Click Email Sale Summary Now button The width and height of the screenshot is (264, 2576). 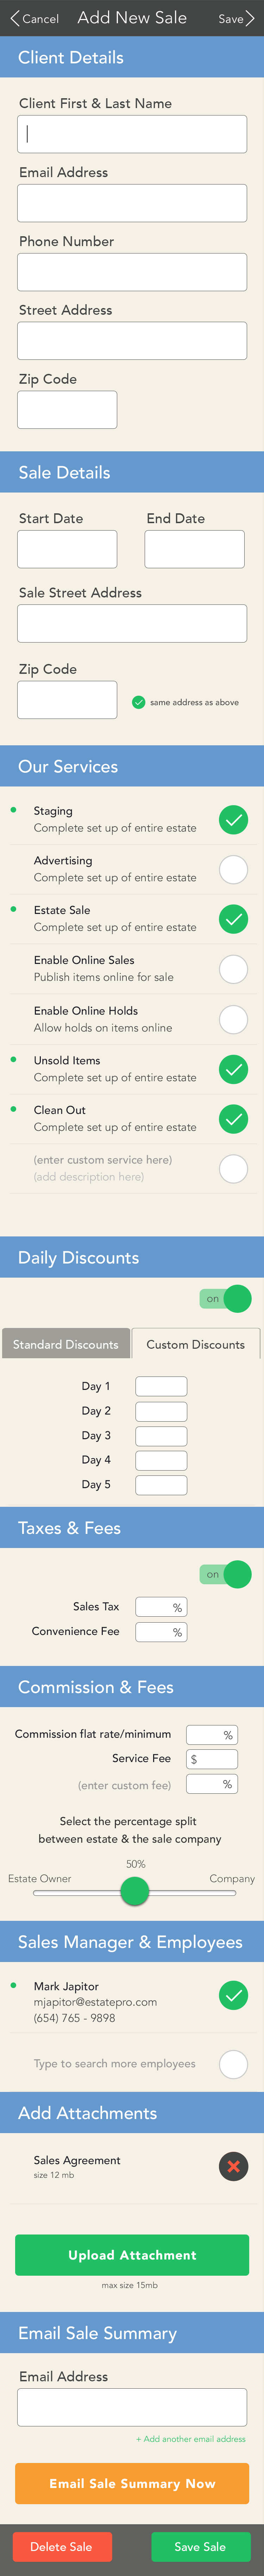pyautogui.click(x=132, y=2483)
